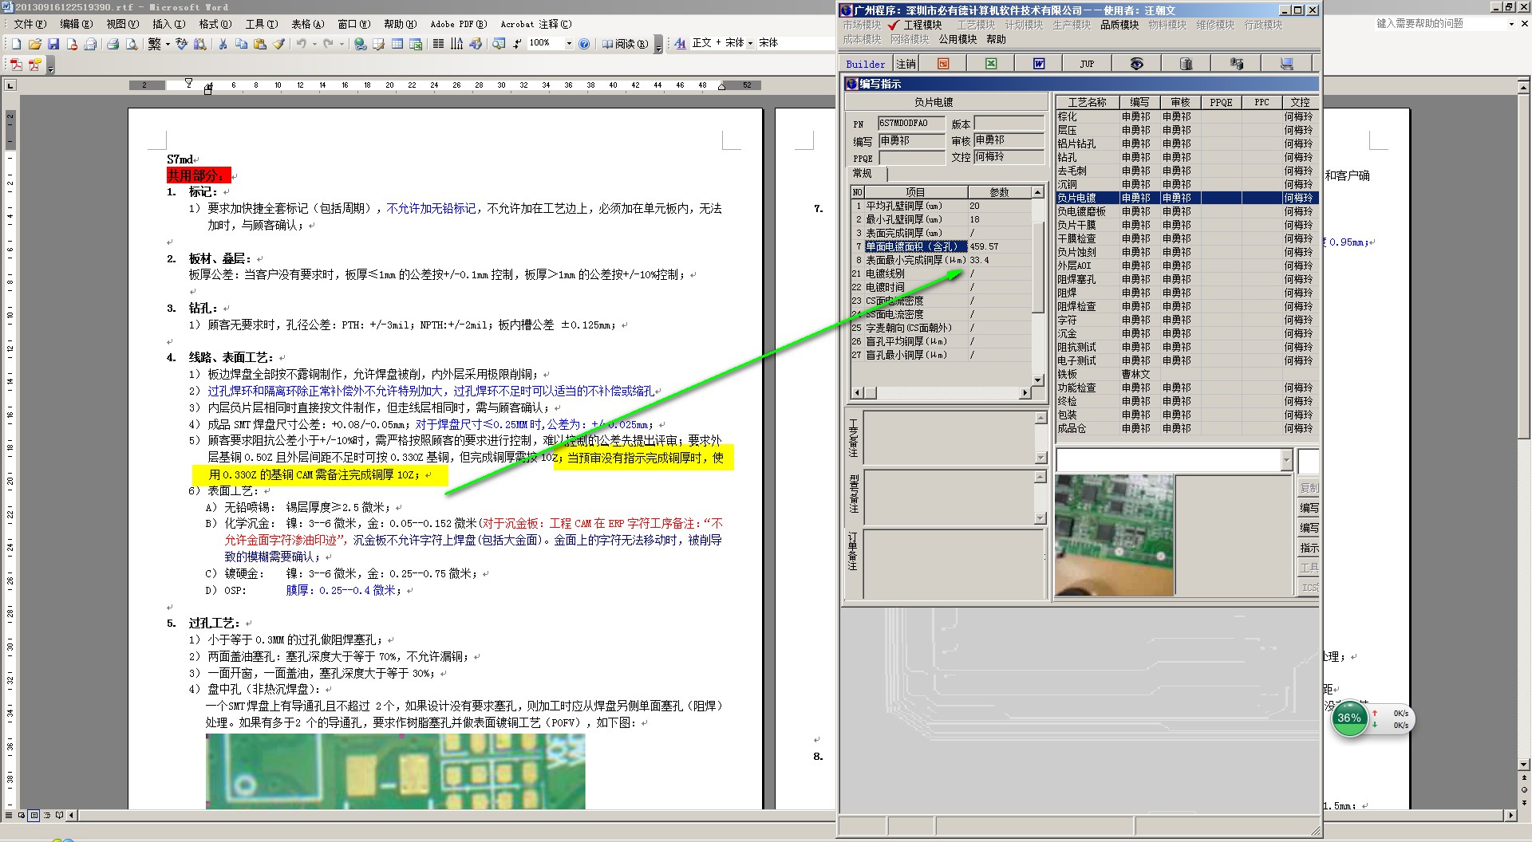The width and height of the screenshot is (1532, 842).
Task: Click the 36% green network speed widget
Action: pos(1349,718)
